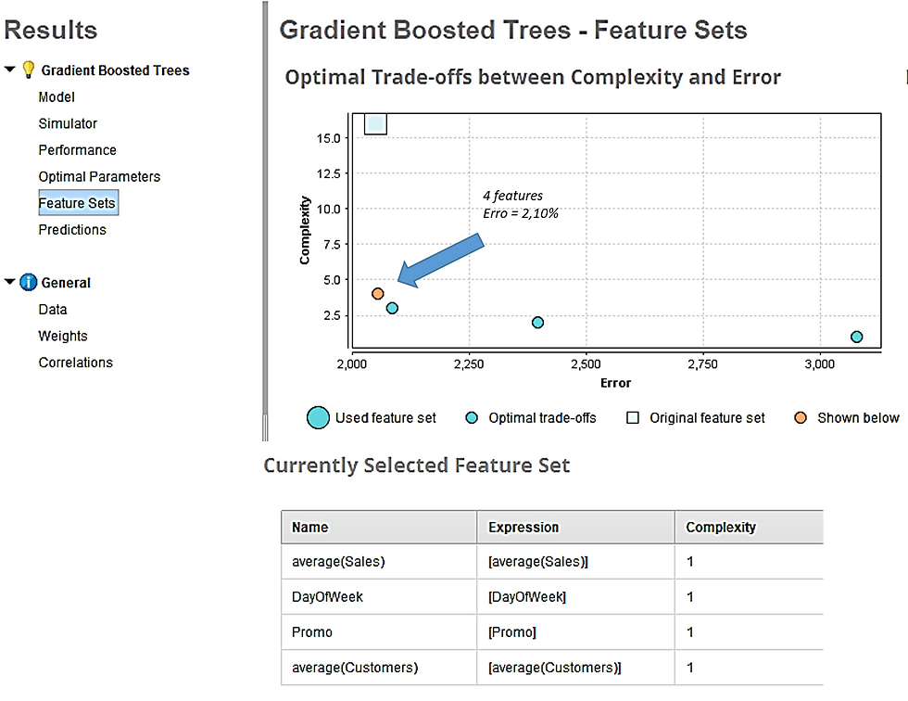Go to the Performance results
Viewport: 908px width, 701px height.
[78, 150]
